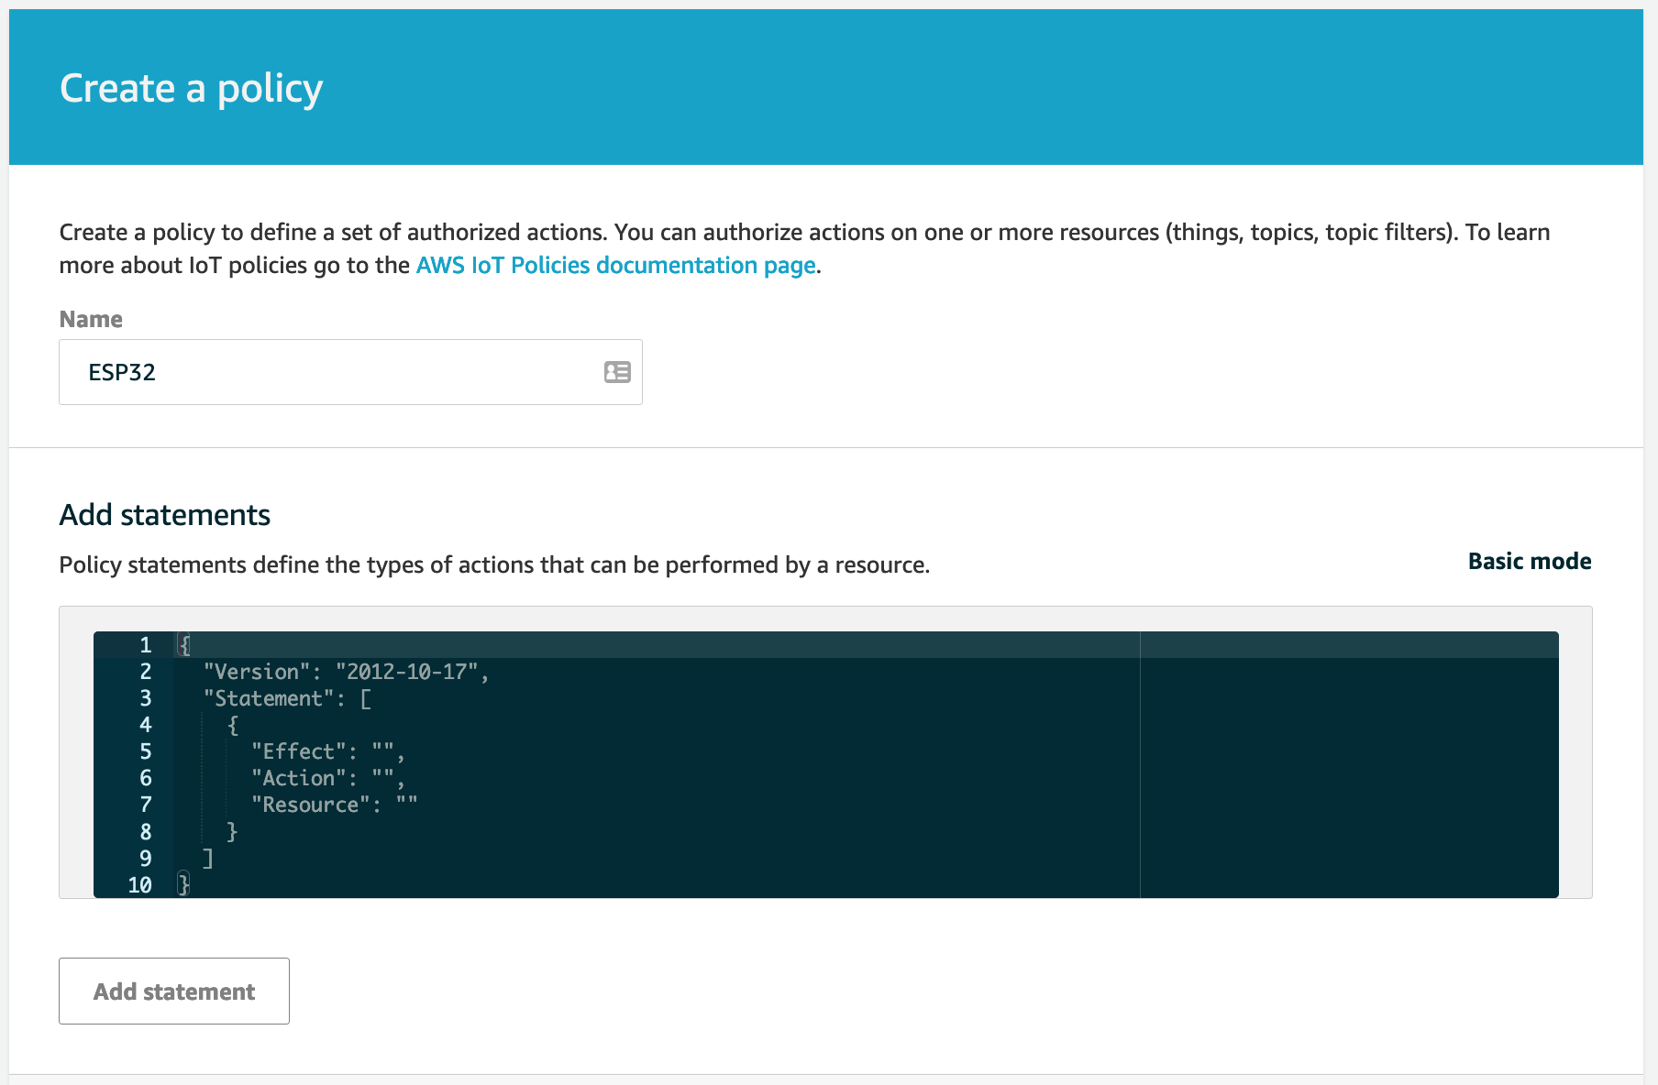This screenshot has height=1085, width=1658.
Task: Click the Name label above the field
Action: (x=91, y=320)
